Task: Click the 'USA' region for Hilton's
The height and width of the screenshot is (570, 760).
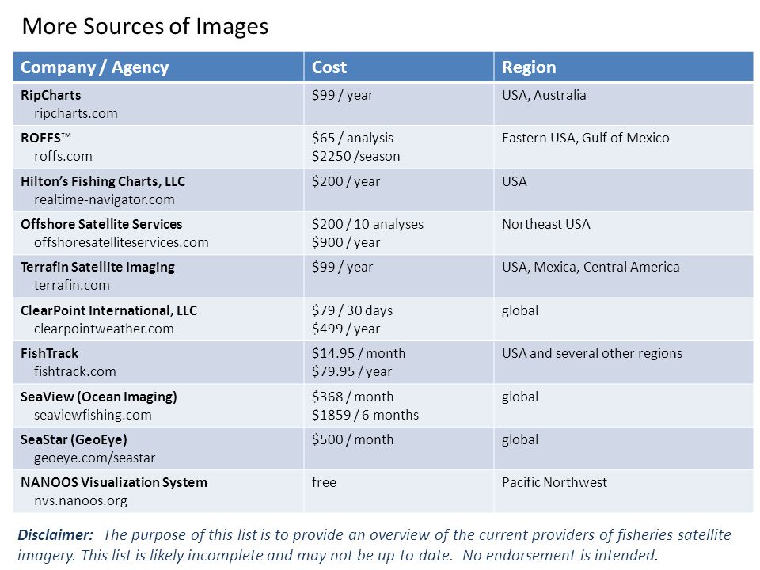Action: [515, 182]
